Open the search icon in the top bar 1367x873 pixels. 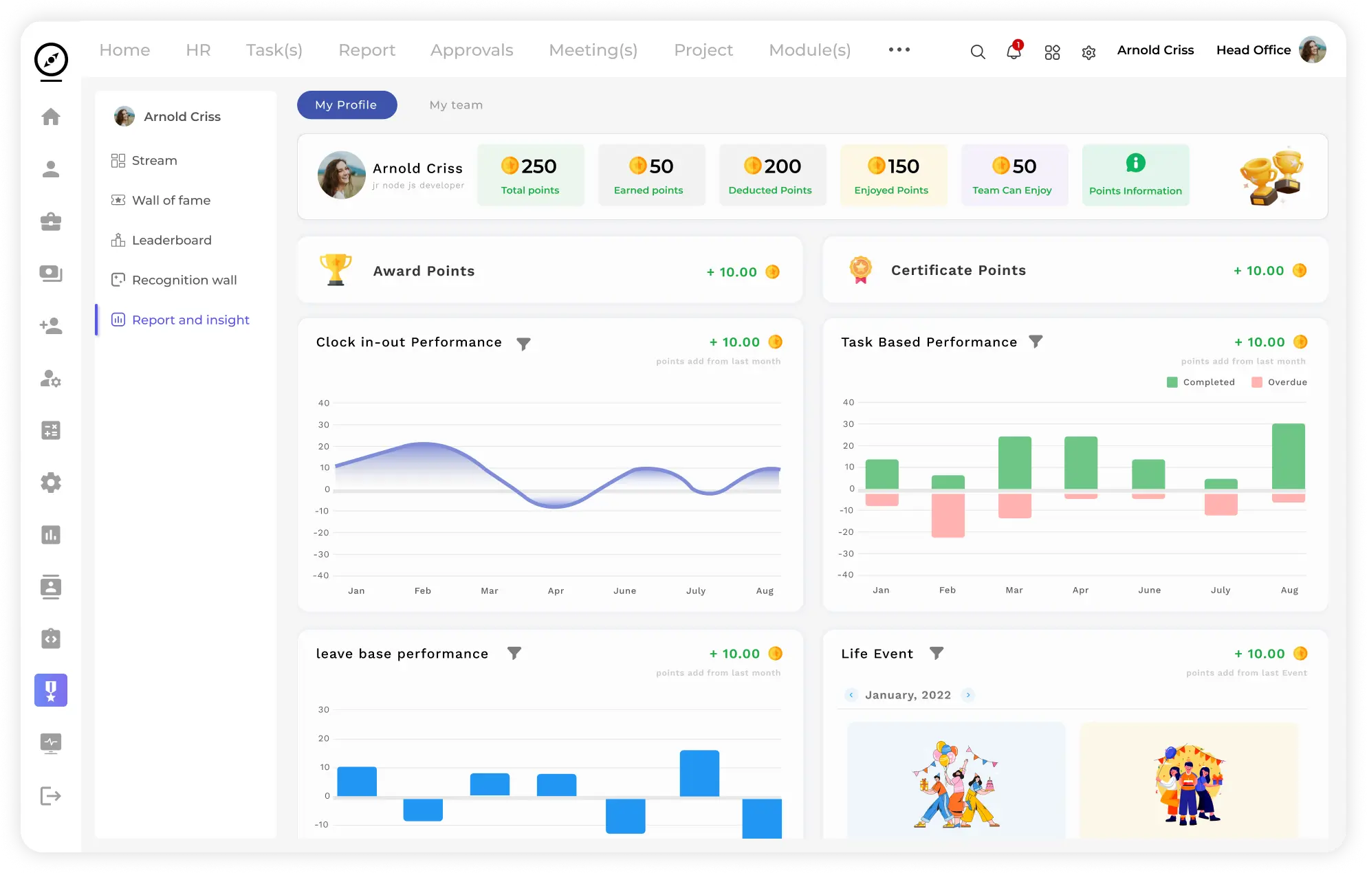[978, 52]
